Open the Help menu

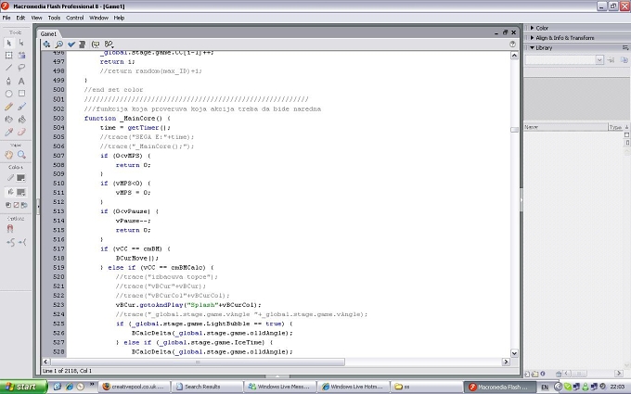[x=119, y=18]
